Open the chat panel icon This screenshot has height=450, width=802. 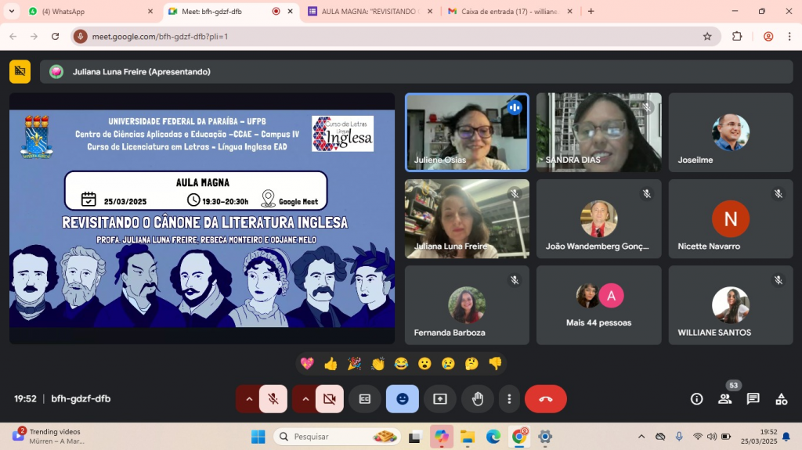click(x=753, y=399)
